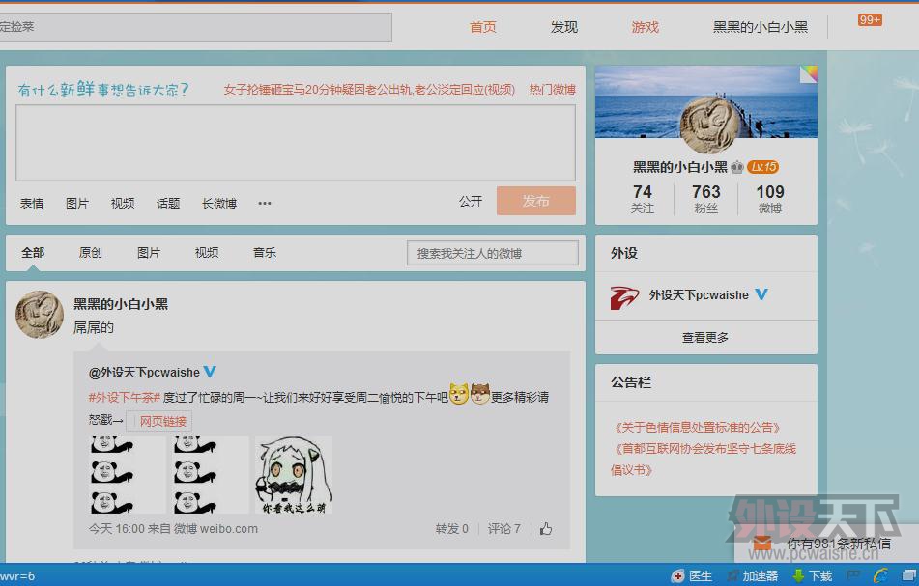This screenshot has width=919, height=586.
Task: Switch to the 视频 feed tab
Action: (206, 252)
